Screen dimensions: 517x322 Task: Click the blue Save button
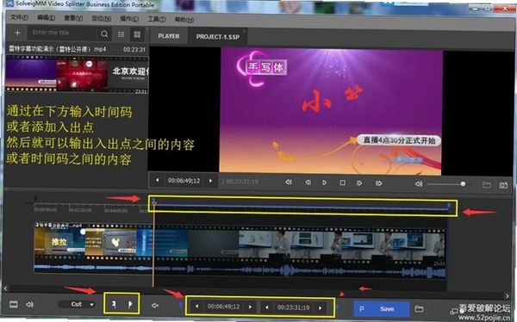(382, 309)
